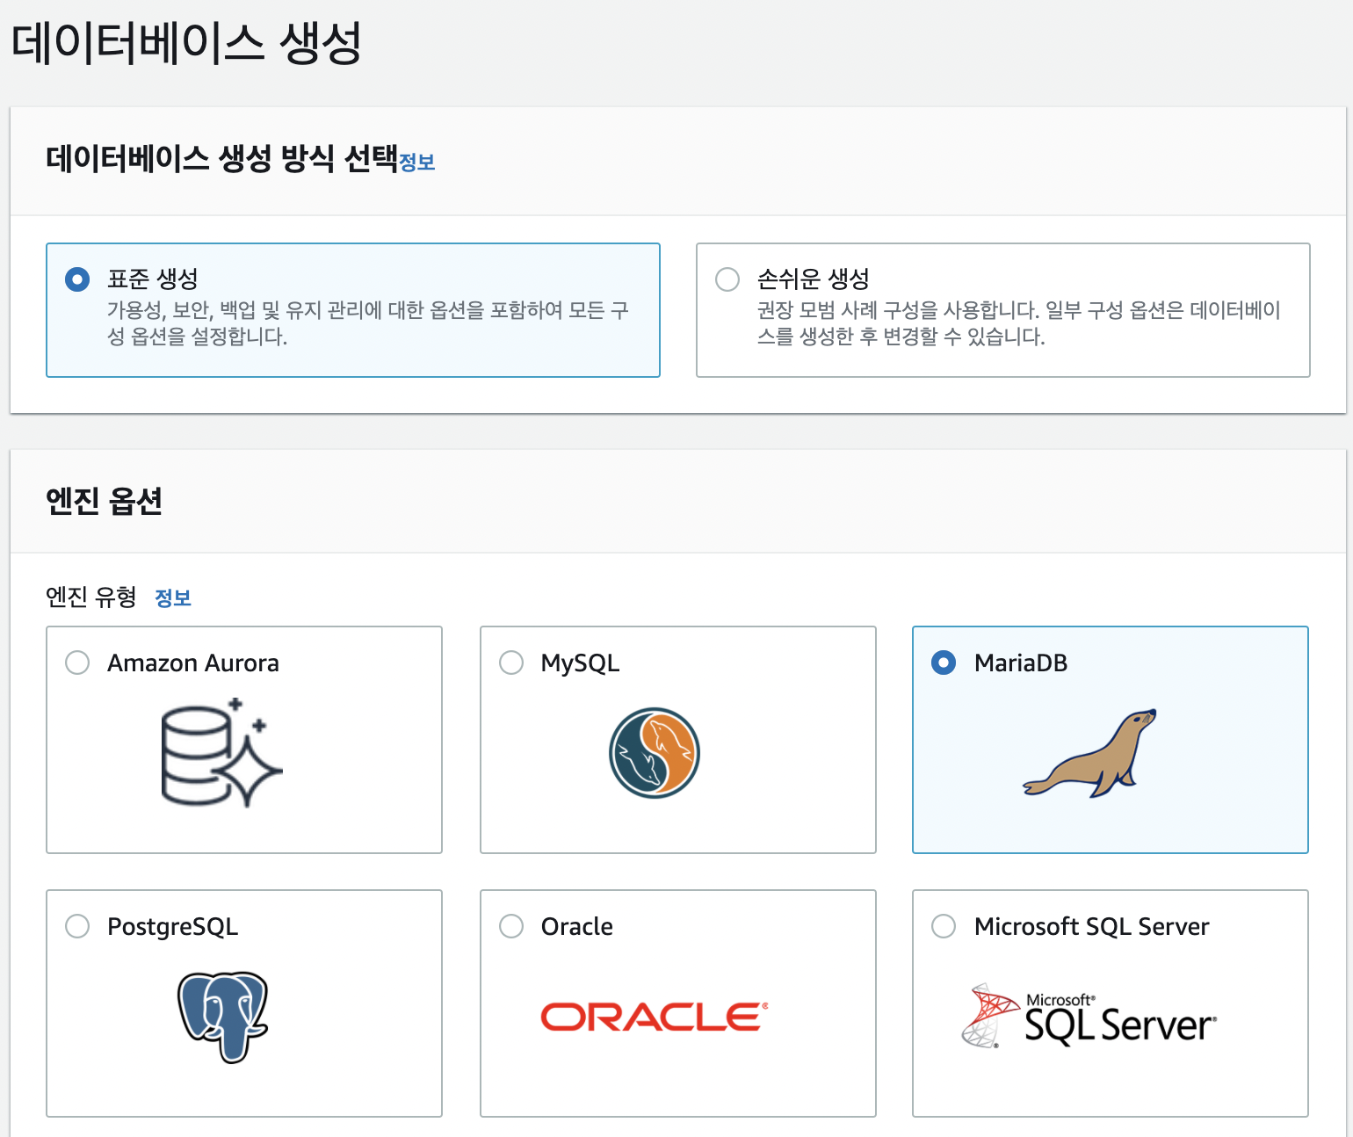Click the PostgreSQL label
The width and height of the screenshot is (1353, 1137).
point(173,927)
